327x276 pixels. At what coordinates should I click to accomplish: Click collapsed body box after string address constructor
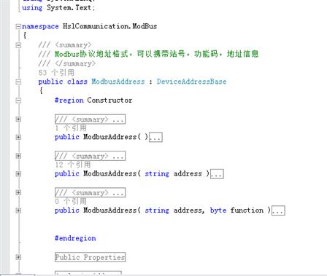[x=217, y=174]
